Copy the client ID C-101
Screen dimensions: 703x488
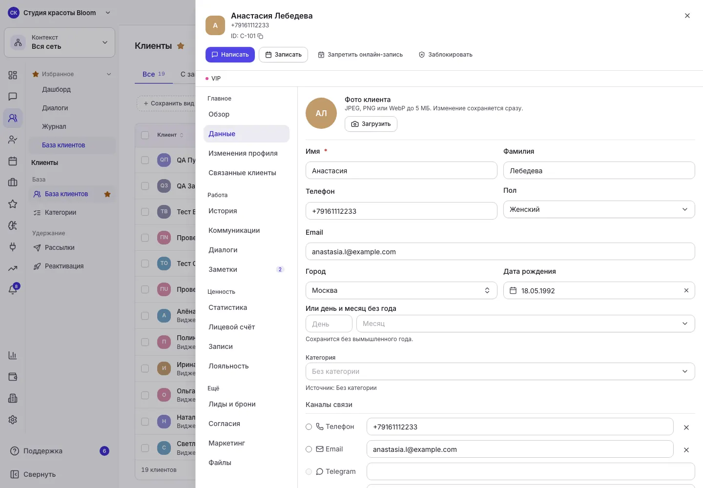(x=260, y=36)
